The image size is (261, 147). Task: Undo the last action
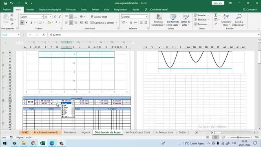click(x=11, y=3)
